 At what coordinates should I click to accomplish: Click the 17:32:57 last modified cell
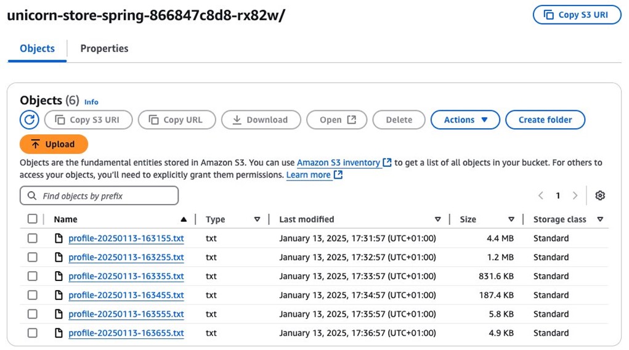[357, 258]
